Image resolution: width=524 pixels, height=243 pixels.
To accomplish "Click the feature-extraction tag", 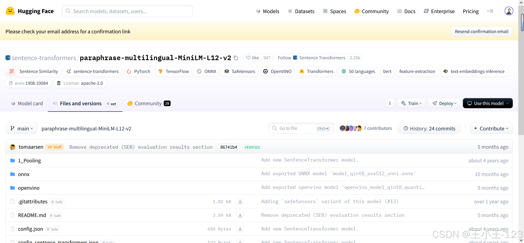I will click(417, 71).
